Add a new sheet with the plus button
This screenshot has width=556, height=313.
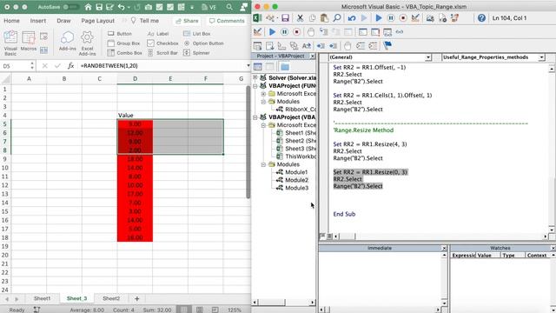[x=137, y=299]
